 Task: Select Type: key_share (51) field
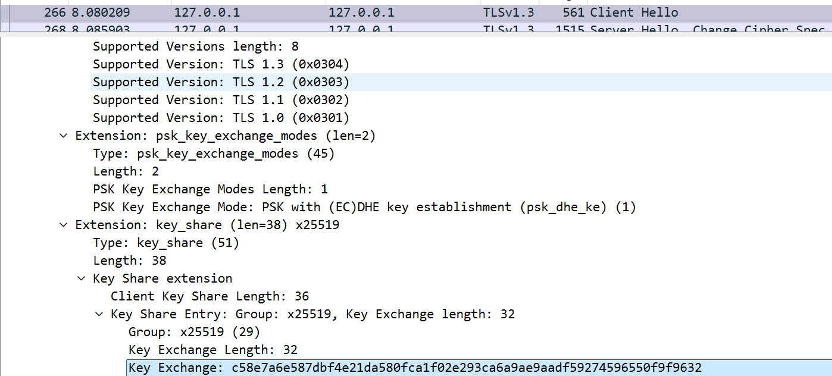[166, 243]
